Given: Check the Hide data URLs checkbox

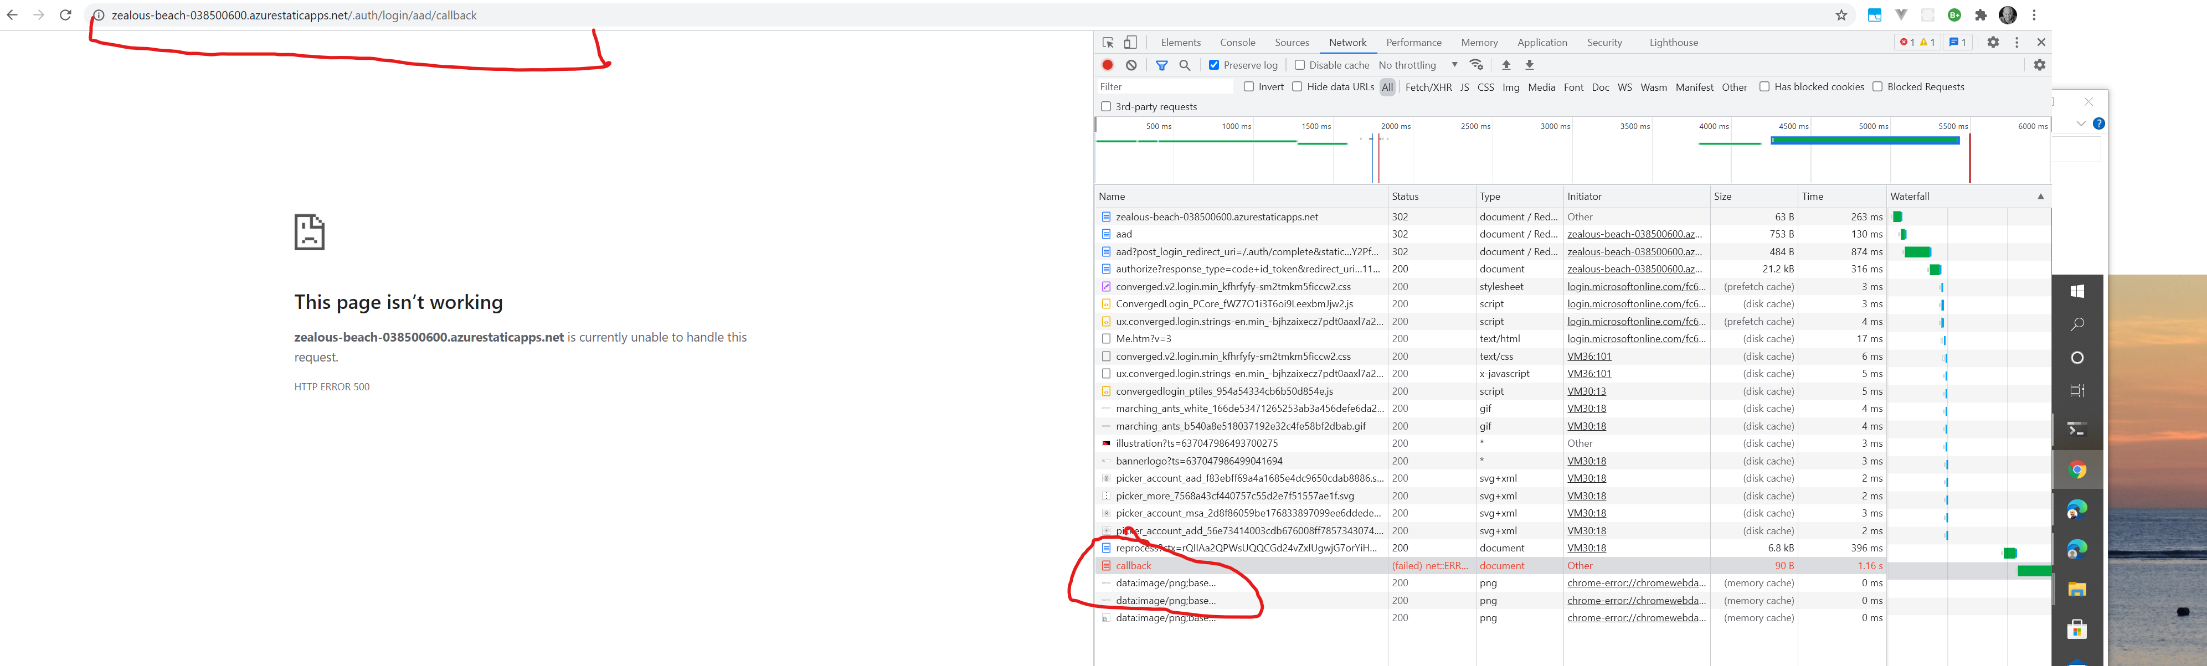Looking at the screenshot, I should click(x=1297, y=86).
